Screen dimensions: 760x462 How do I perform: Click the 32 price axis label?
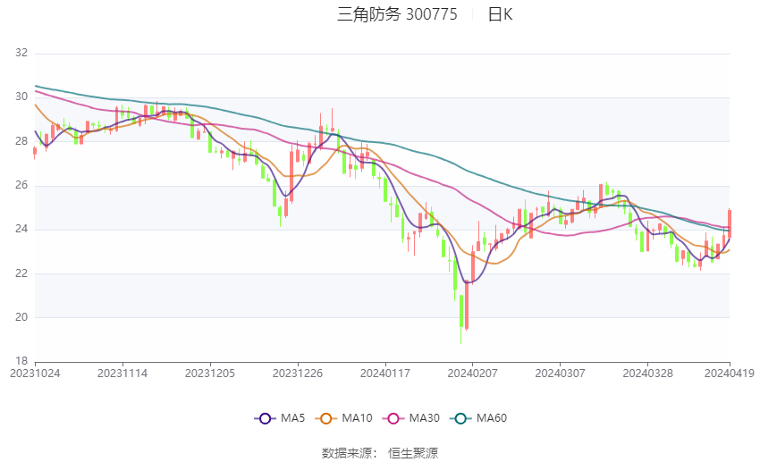(21, 54)
